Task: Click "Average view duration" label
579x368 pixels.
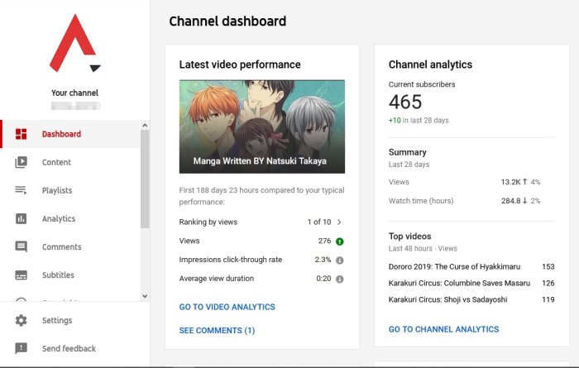Action: (x=217, y=279)
